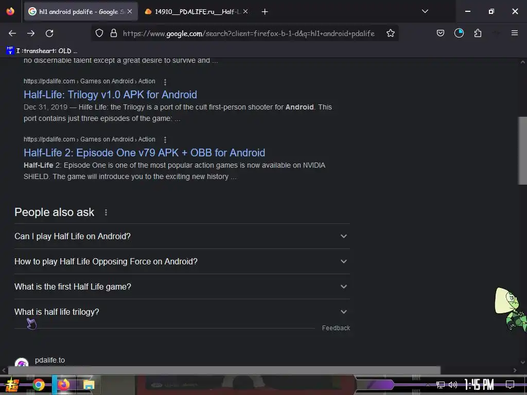The image size is (527, 395).
Task: Click the horizontal scrollbar thumb
Action: (x=224, y=370)
